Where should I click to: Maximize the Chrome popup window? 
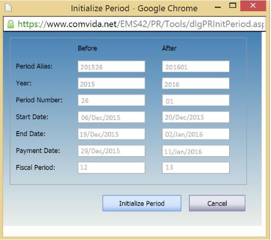click(233, 6)
